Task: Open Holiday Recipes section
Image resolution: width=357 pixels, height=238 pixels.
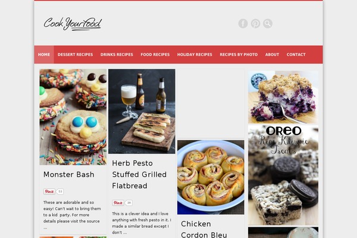Action: [195, 55]
